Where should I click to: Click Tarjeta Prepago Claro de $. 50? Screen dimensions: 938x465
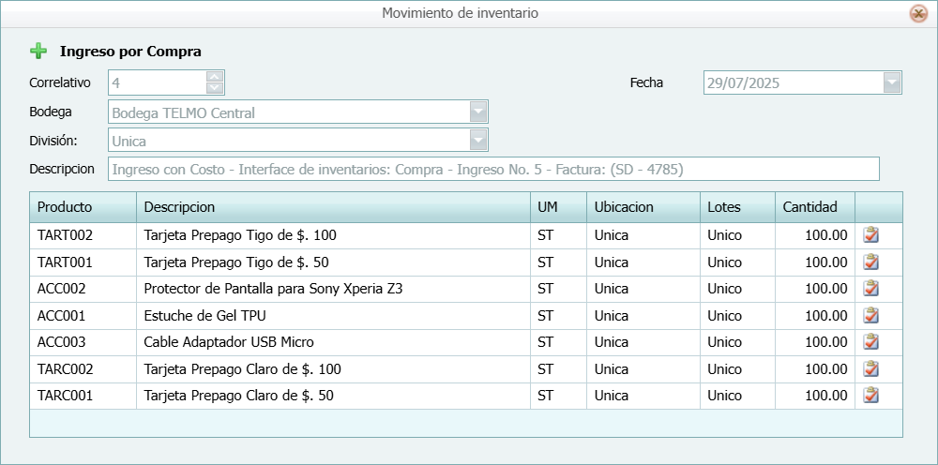point(238,396)
